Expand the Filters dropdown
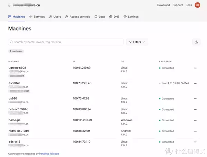 point(137,42)
